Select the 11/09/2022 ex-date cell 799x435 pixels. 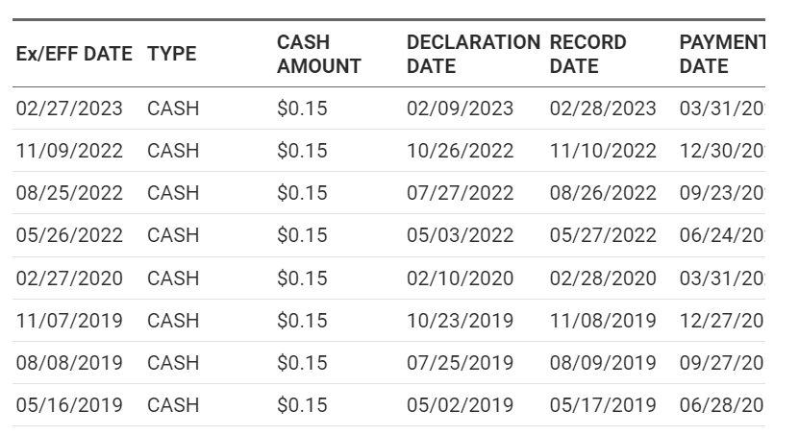[x=69, y=151]
